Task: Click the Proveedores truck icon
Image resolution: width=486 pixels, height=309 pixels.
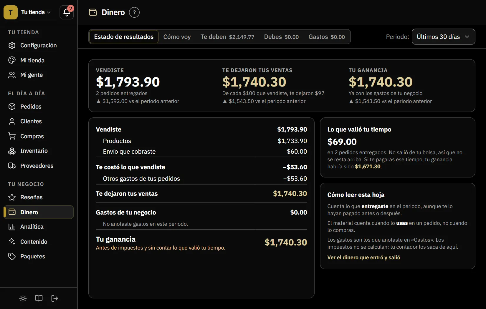Action: pyautogui.click(x=12, y=166)
